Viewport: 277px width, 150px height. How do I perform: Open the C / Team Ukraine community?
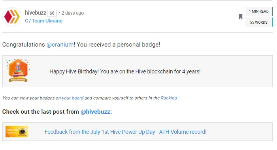tap(43, 21)
